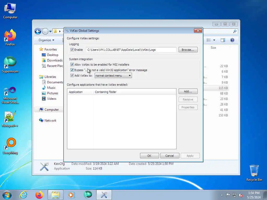Launch Internet Explorer from the taskbar

pos(23,195)
